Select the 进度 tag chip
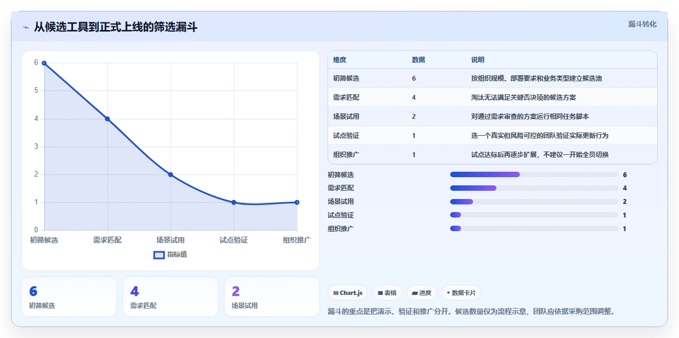Image resolution: width=679 pixels, height=338 pixels. click(422, 293)
